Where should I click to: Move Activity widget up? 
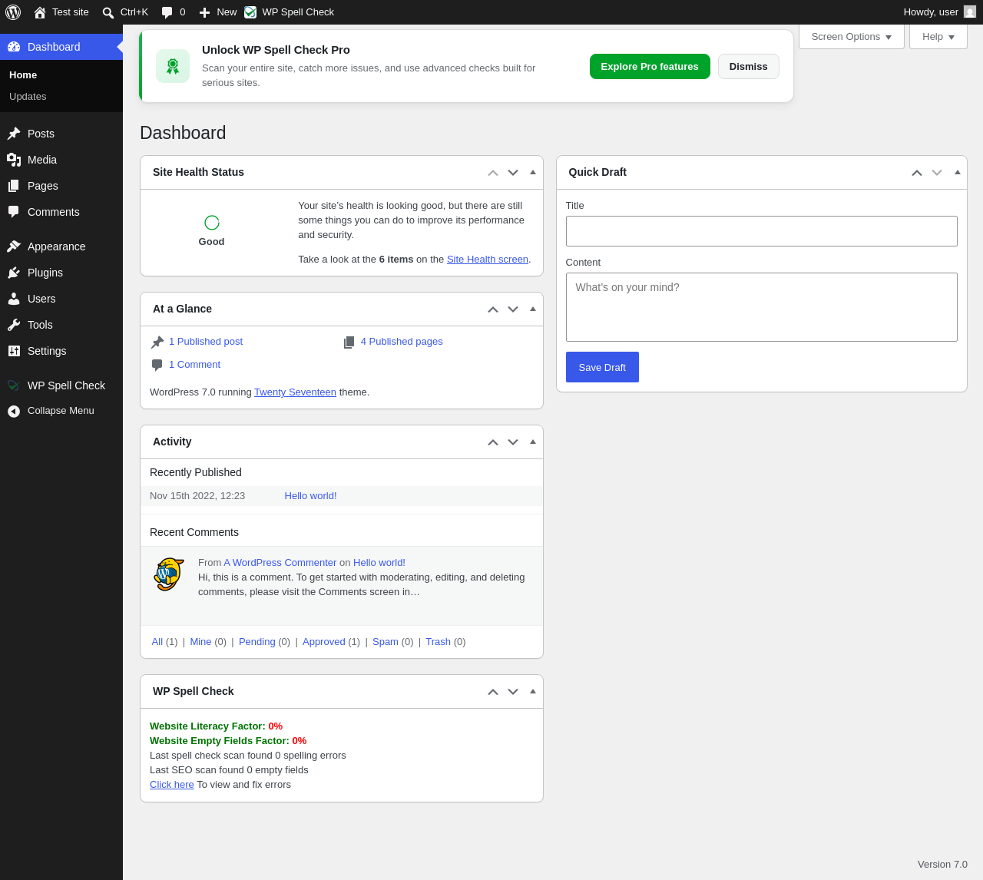tap(493, 442)
